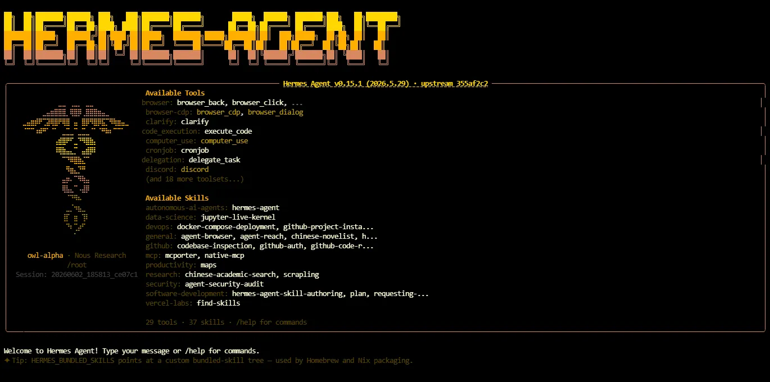
Task: Click "(and 18 more toolsets...)" text
Action: [194, 179]
